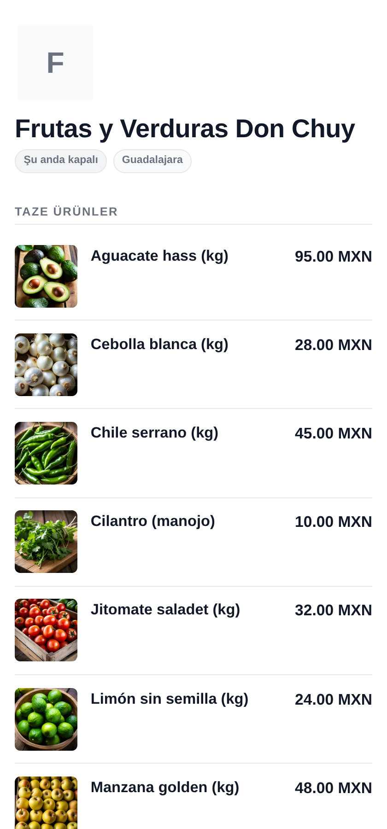Click the 24.00 MXN Limón price
Screen dimensions: 387x829
point(334,700)
